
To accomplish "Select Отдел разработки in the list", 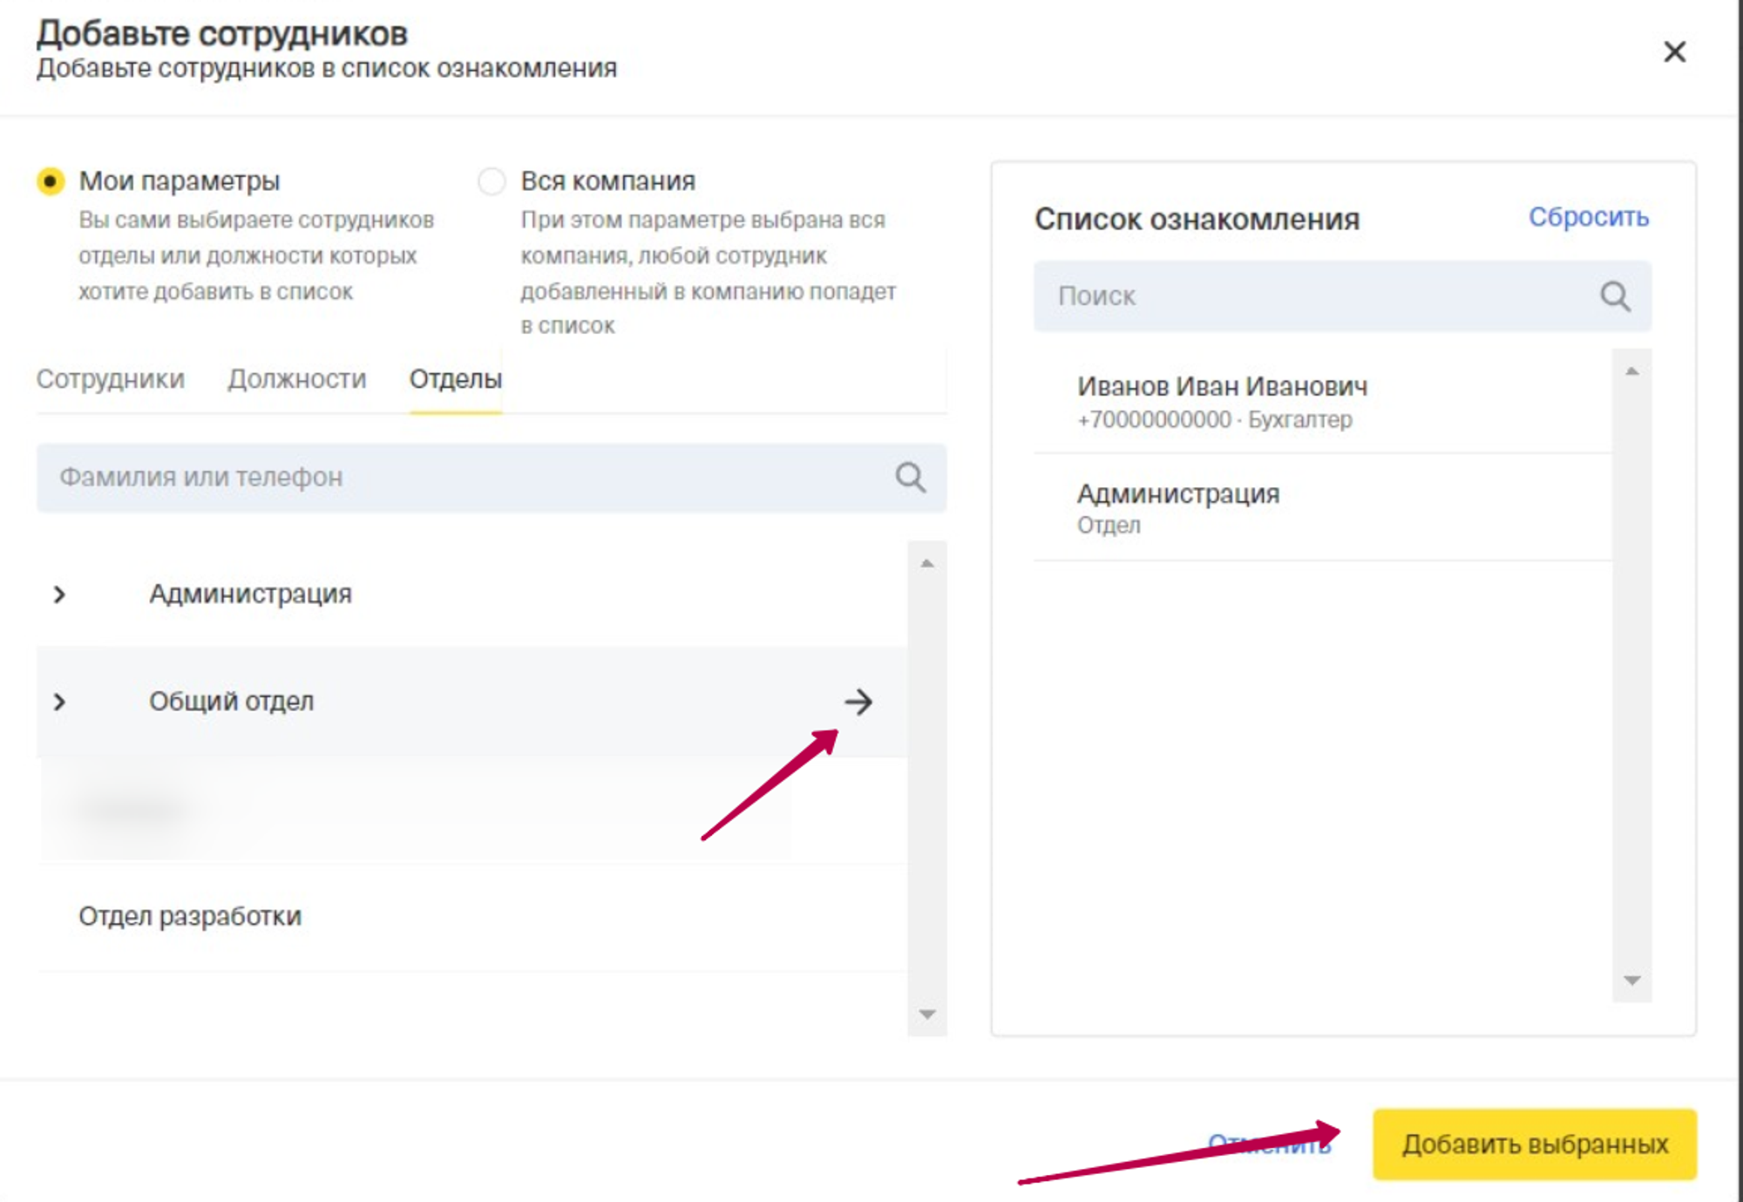I will pyautogui.click(x=190, y=916).
